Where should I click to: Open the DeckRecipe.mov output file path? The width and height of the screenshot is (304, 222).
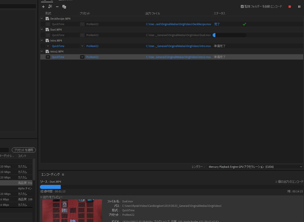coord(178,24)
